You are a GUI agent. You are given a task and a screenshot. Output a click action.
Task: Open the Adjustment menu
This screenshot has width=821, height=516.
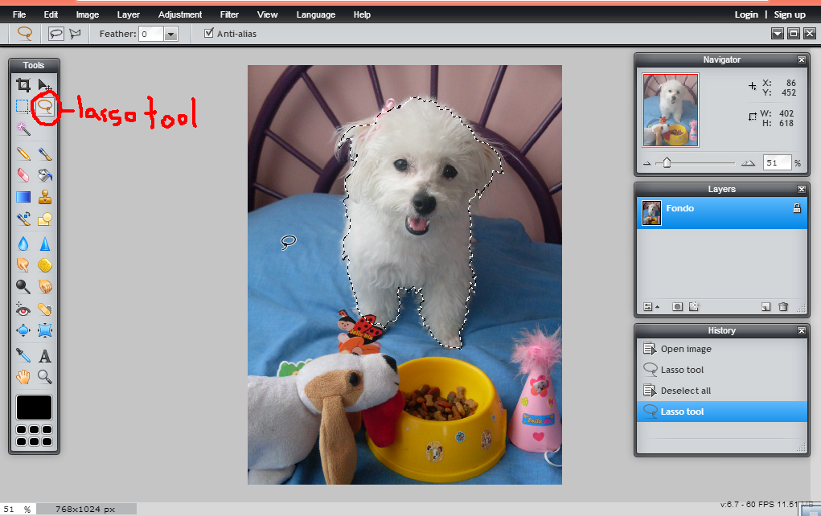[x=180, y=14]
